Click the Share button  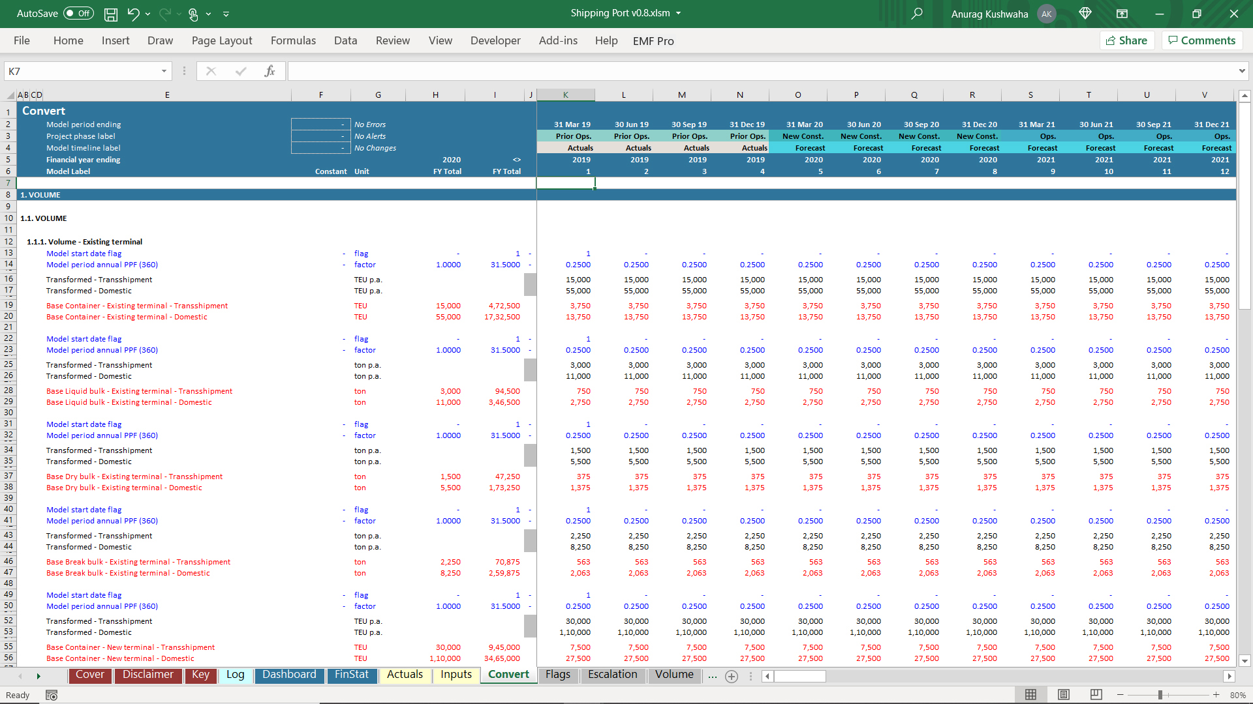tap(1126, 40)
